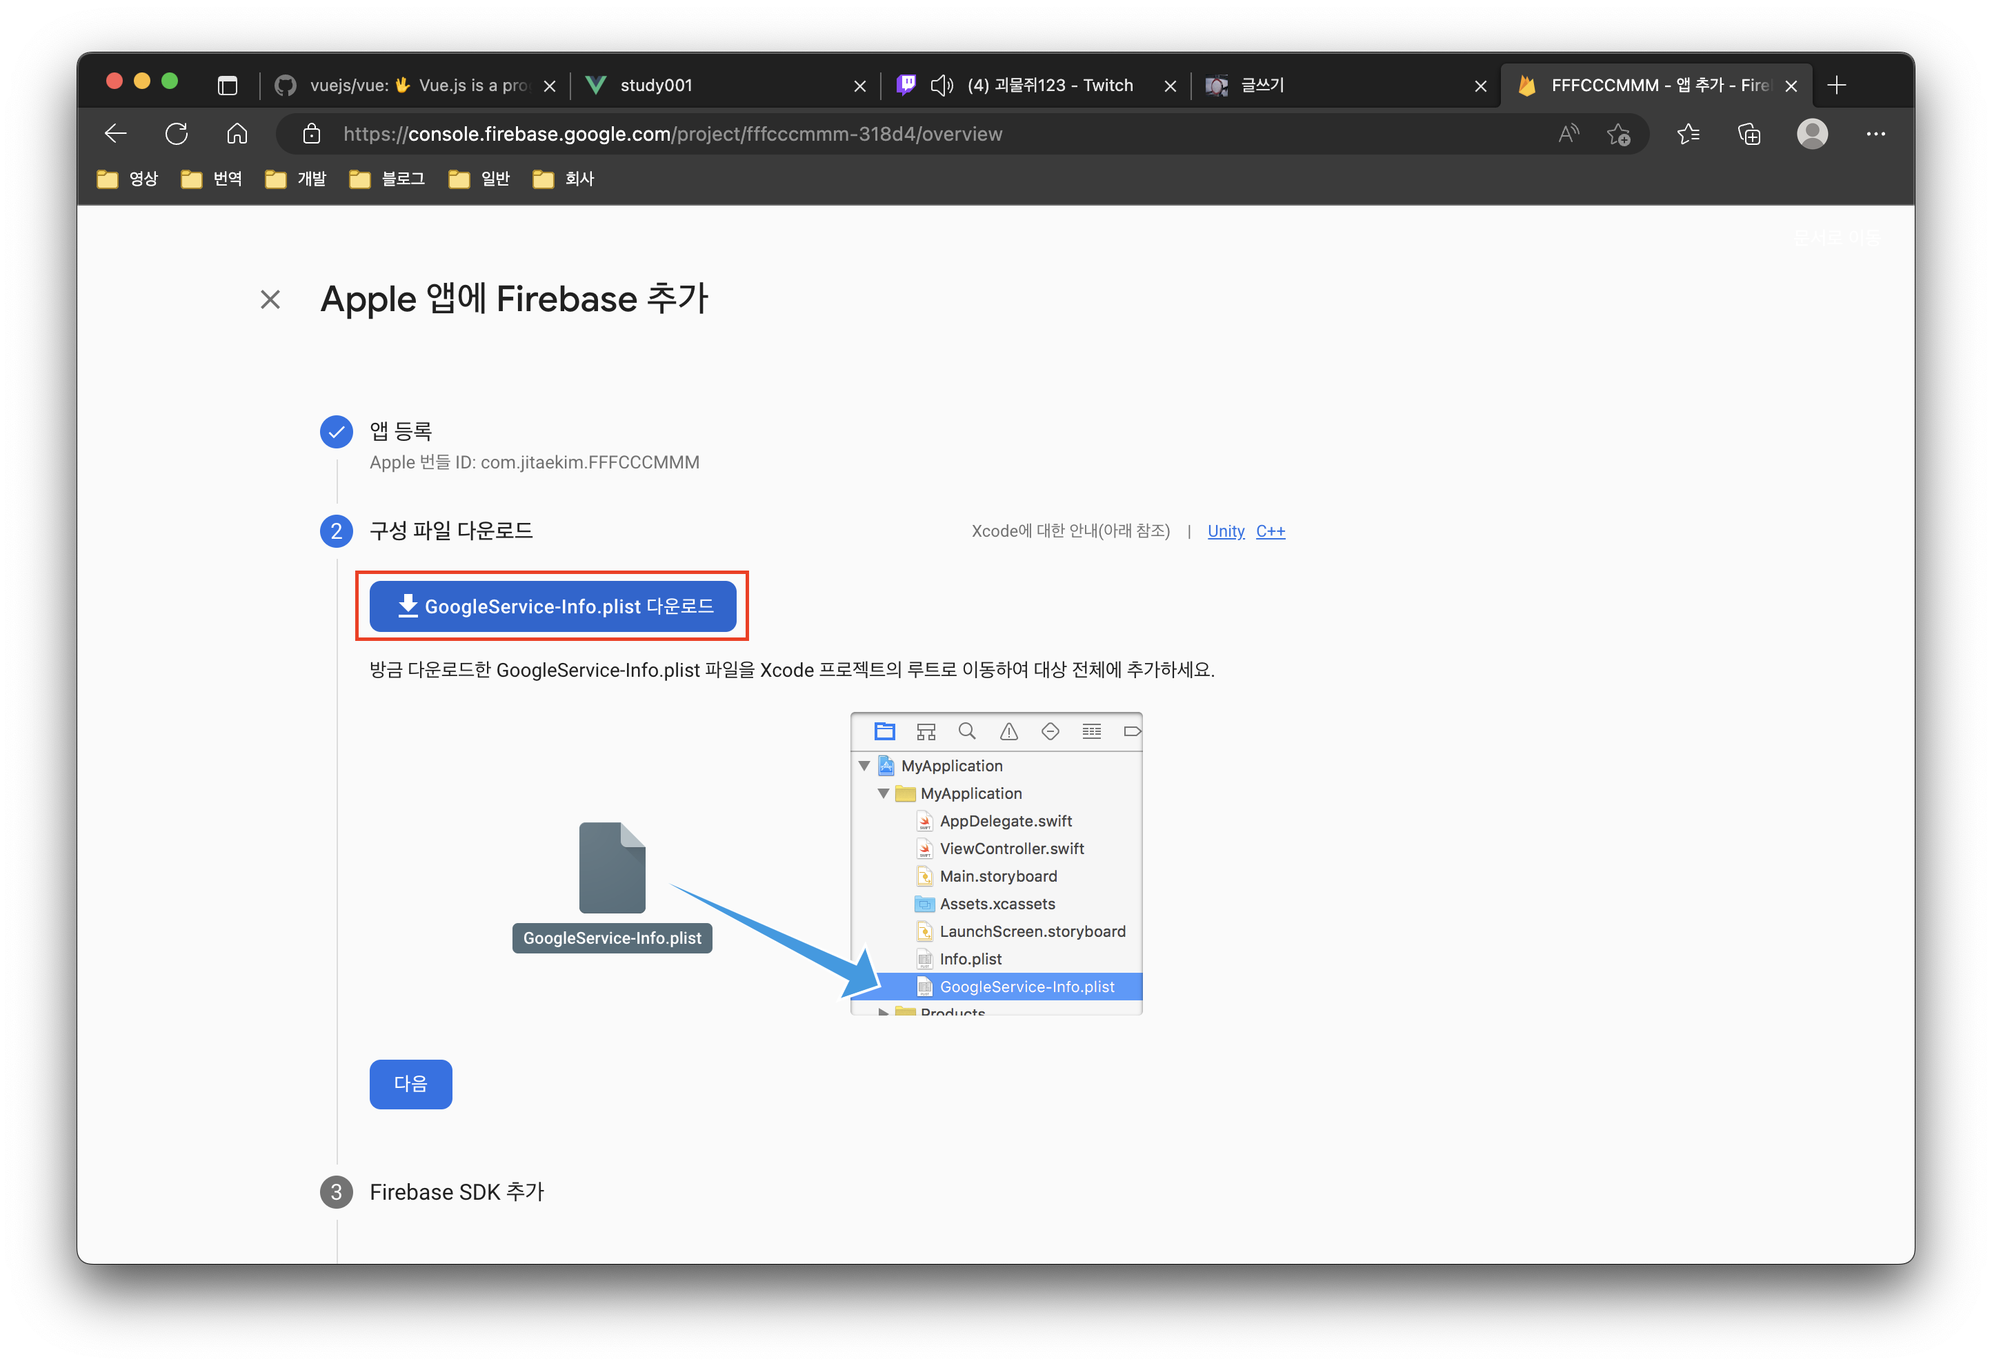Close the Apple app Firebase setup dialog
Viewport: 1992px width, 1366px height.
tap(270, 299)
